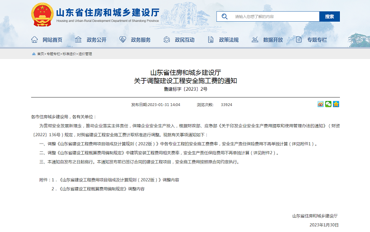Click the star document icon beside 专题专栏
370x232 pixels.
coord(299,39)
